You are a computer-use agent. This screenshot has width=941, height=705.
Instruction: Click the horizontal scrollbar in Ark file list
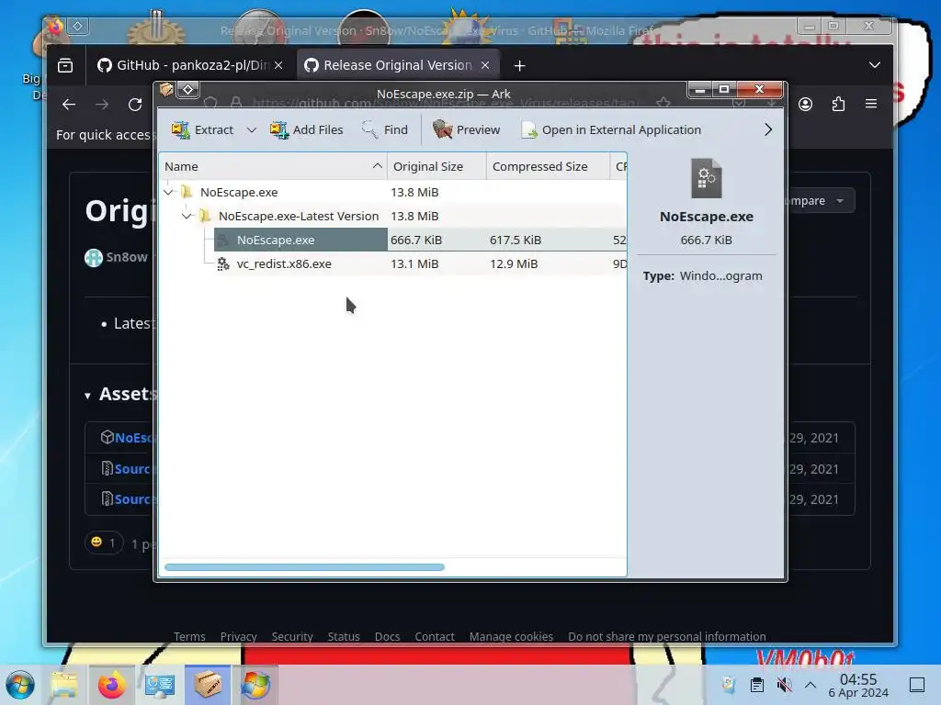tap(304, 567)
